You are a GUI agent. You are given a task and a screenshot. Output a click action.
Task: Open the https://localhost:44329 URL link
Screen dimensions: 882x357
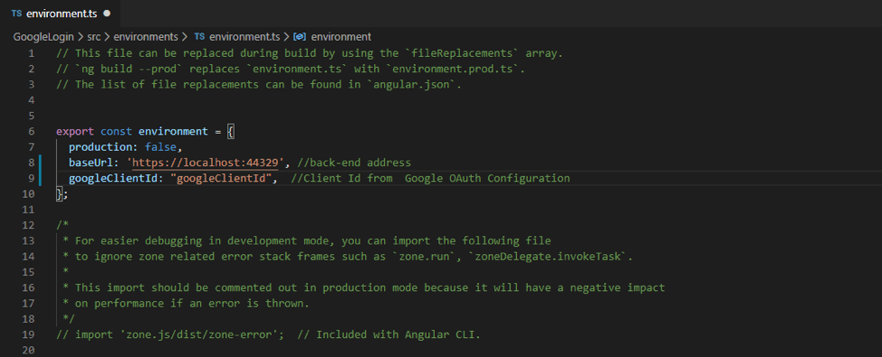pos(206,163)
